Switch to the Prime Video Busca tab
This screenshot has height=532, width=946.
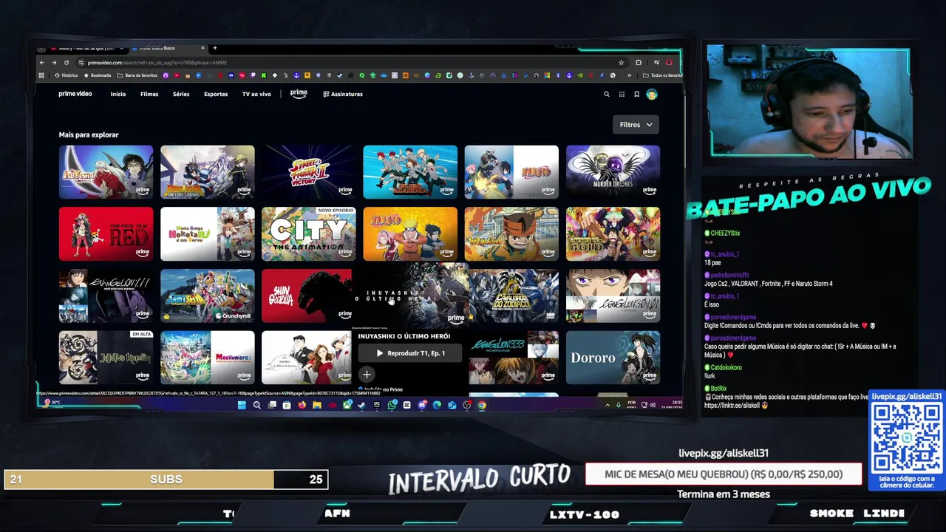pos(169,48)
